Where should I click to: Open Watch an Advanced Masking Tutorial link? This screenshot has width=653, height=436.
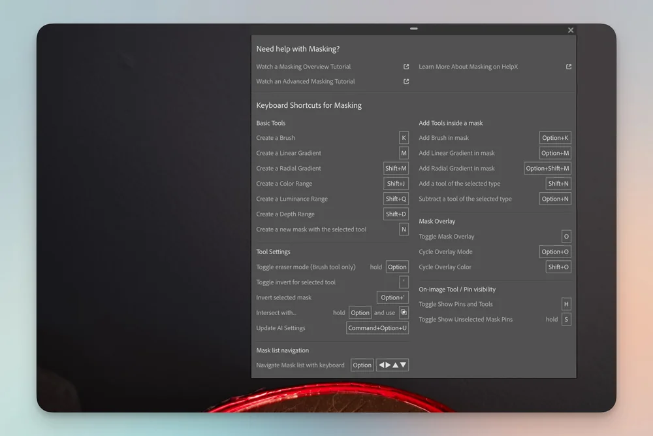click(x=305, y=82)
